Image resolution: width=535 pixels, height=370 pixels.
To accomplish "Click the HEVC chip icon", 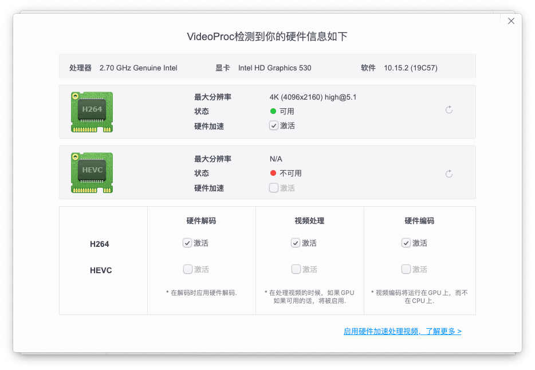I will click(92, 172).
